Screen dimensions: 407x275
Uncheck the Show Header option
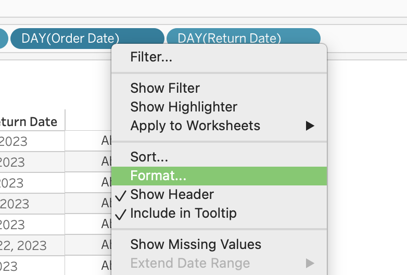tap(172, 194)
